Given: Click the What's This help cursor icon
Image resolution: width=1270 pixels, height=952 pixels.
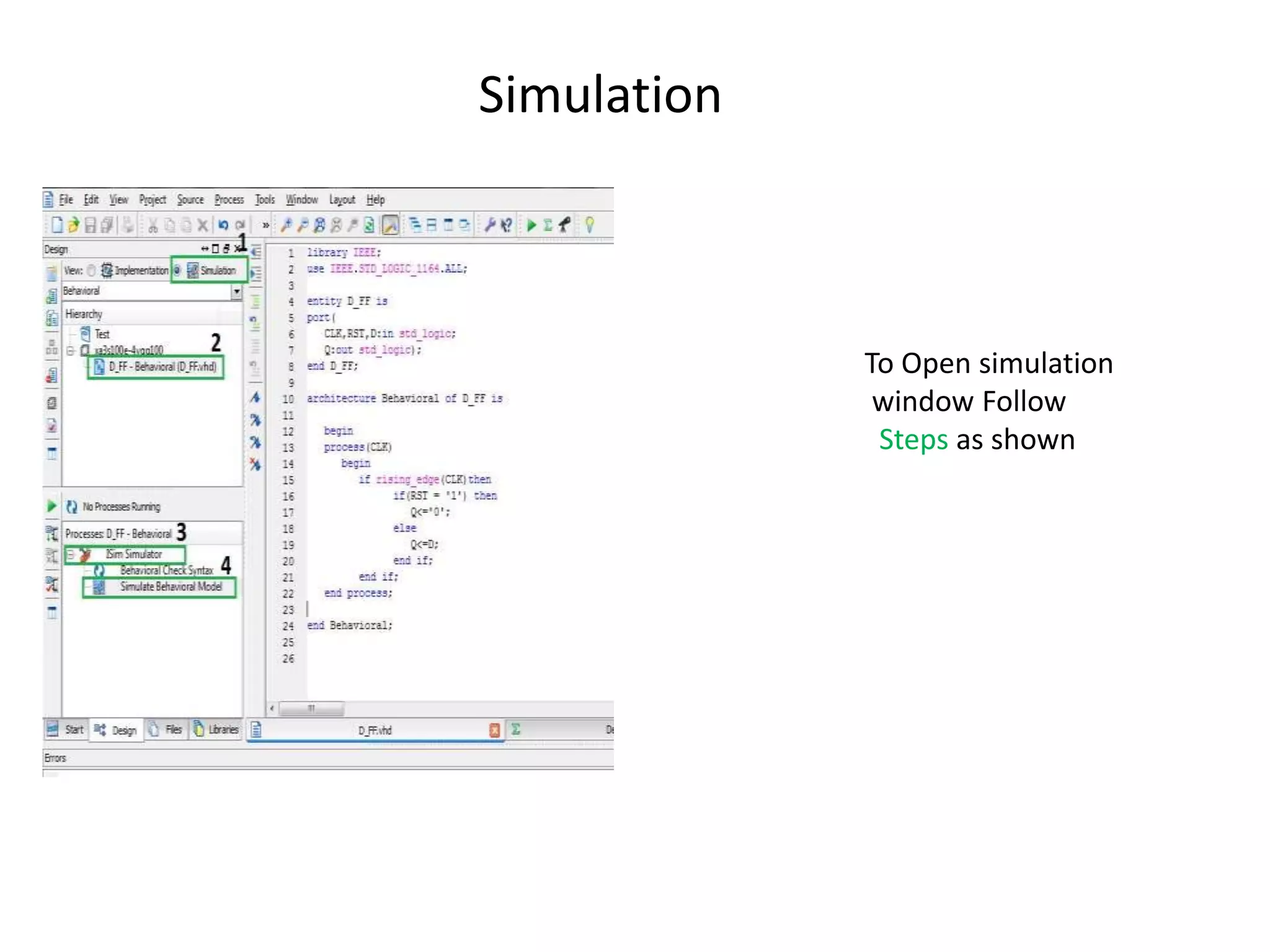Looking at the screenshot, I should point(507,225).
